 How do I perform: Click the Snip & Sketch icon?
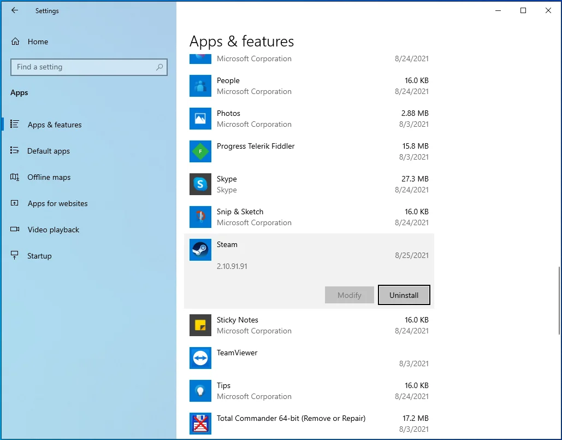pos(200,217)
